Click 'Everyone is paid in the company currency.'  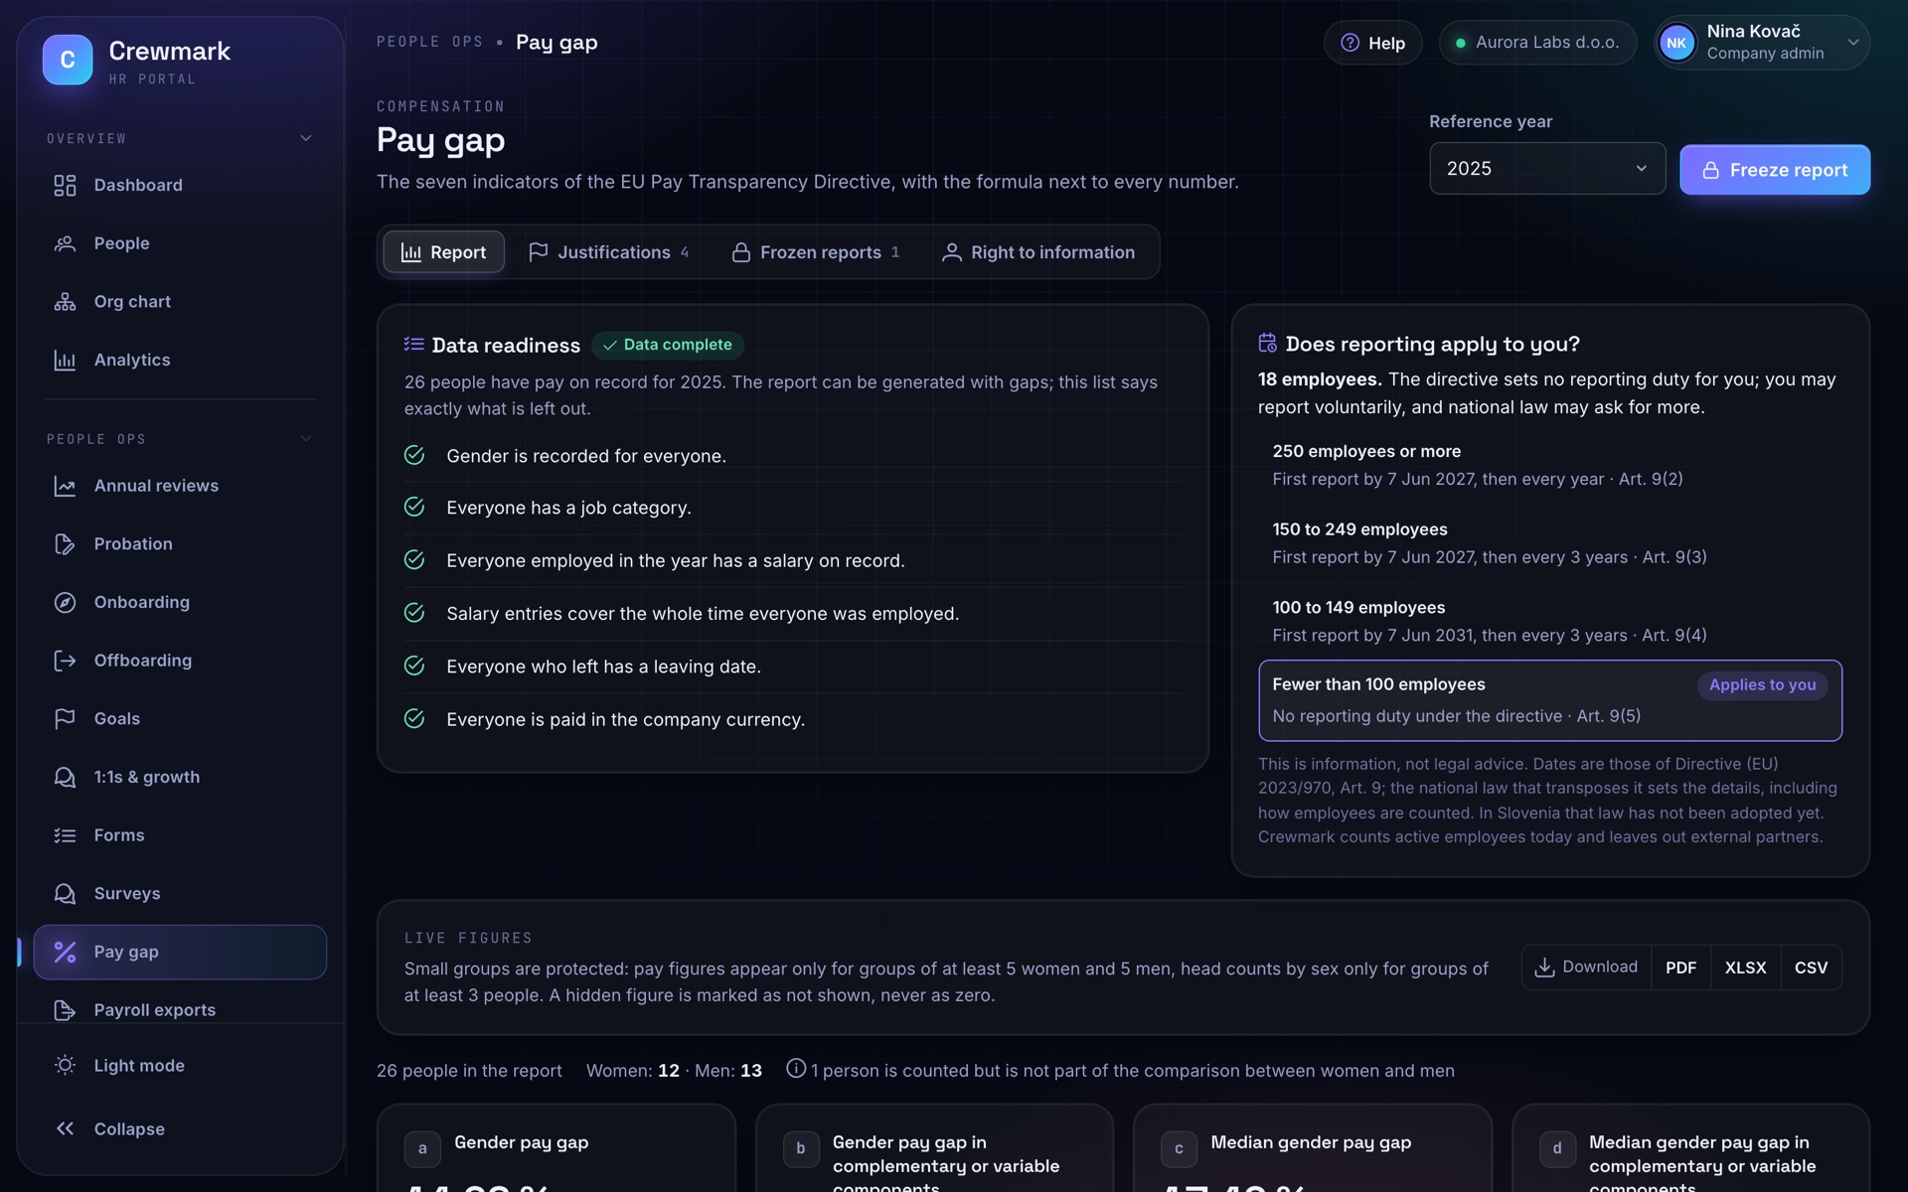click(625, 719)
